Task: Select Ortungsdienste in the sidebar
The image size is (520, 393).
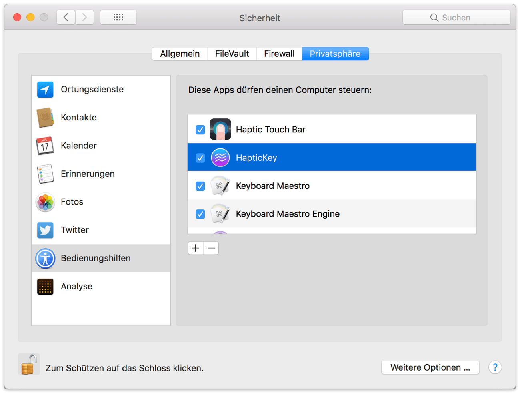Action: click(101, 89)
